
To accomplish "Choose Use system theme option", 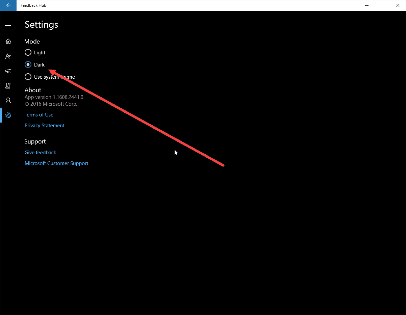I will coord(28,77).
